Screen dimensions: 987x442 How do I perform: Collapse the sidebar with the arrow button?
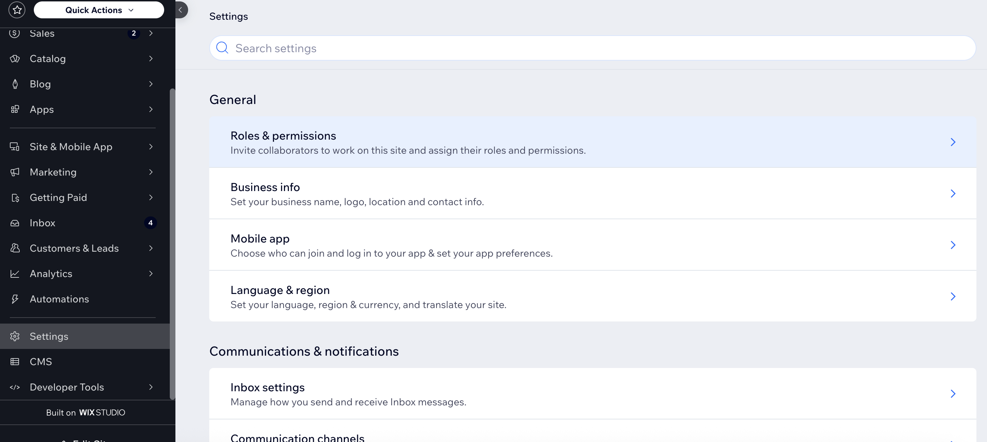coord(180,10)
